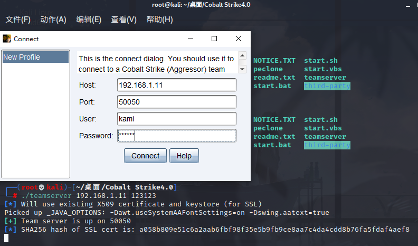Open the 帮助(H) terminal menu
Viewport: 418px width, 246px height.
point(159,20)
